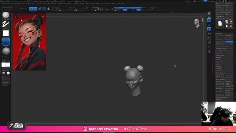This screenshot has width=236, height=133.
Task: Click the gizmo icon next to Draw button
Action: click(x=40, y=9)
